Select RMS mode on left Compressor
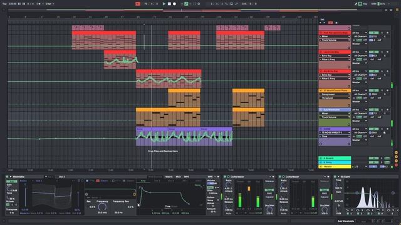The width and height of the screenshot is (401, 225). [269, 193]
